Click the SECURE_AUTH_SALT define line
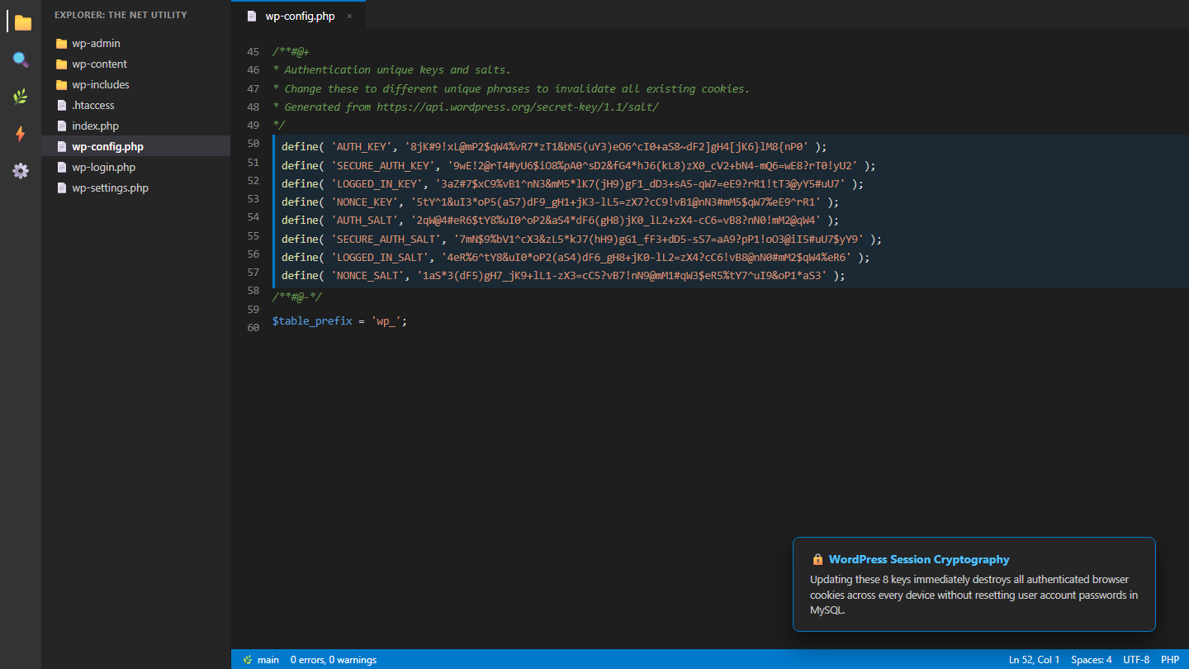1189x669 pixels. click(x=582, y=239)
